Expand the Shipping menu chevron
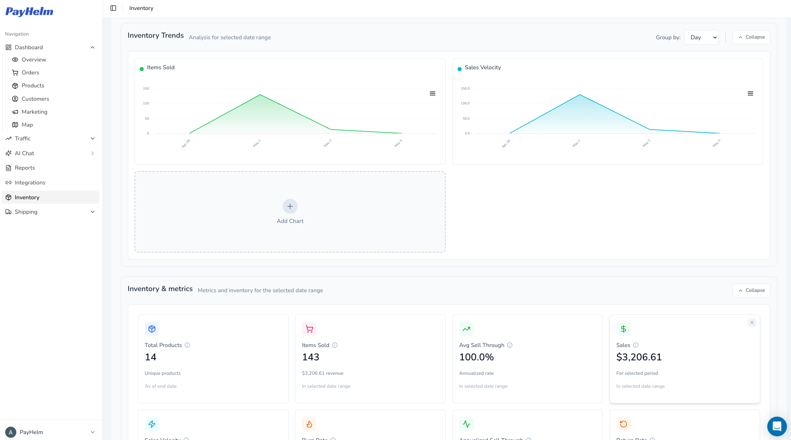The width and height of the screenshot is (791, 440). tap(93, 212)
